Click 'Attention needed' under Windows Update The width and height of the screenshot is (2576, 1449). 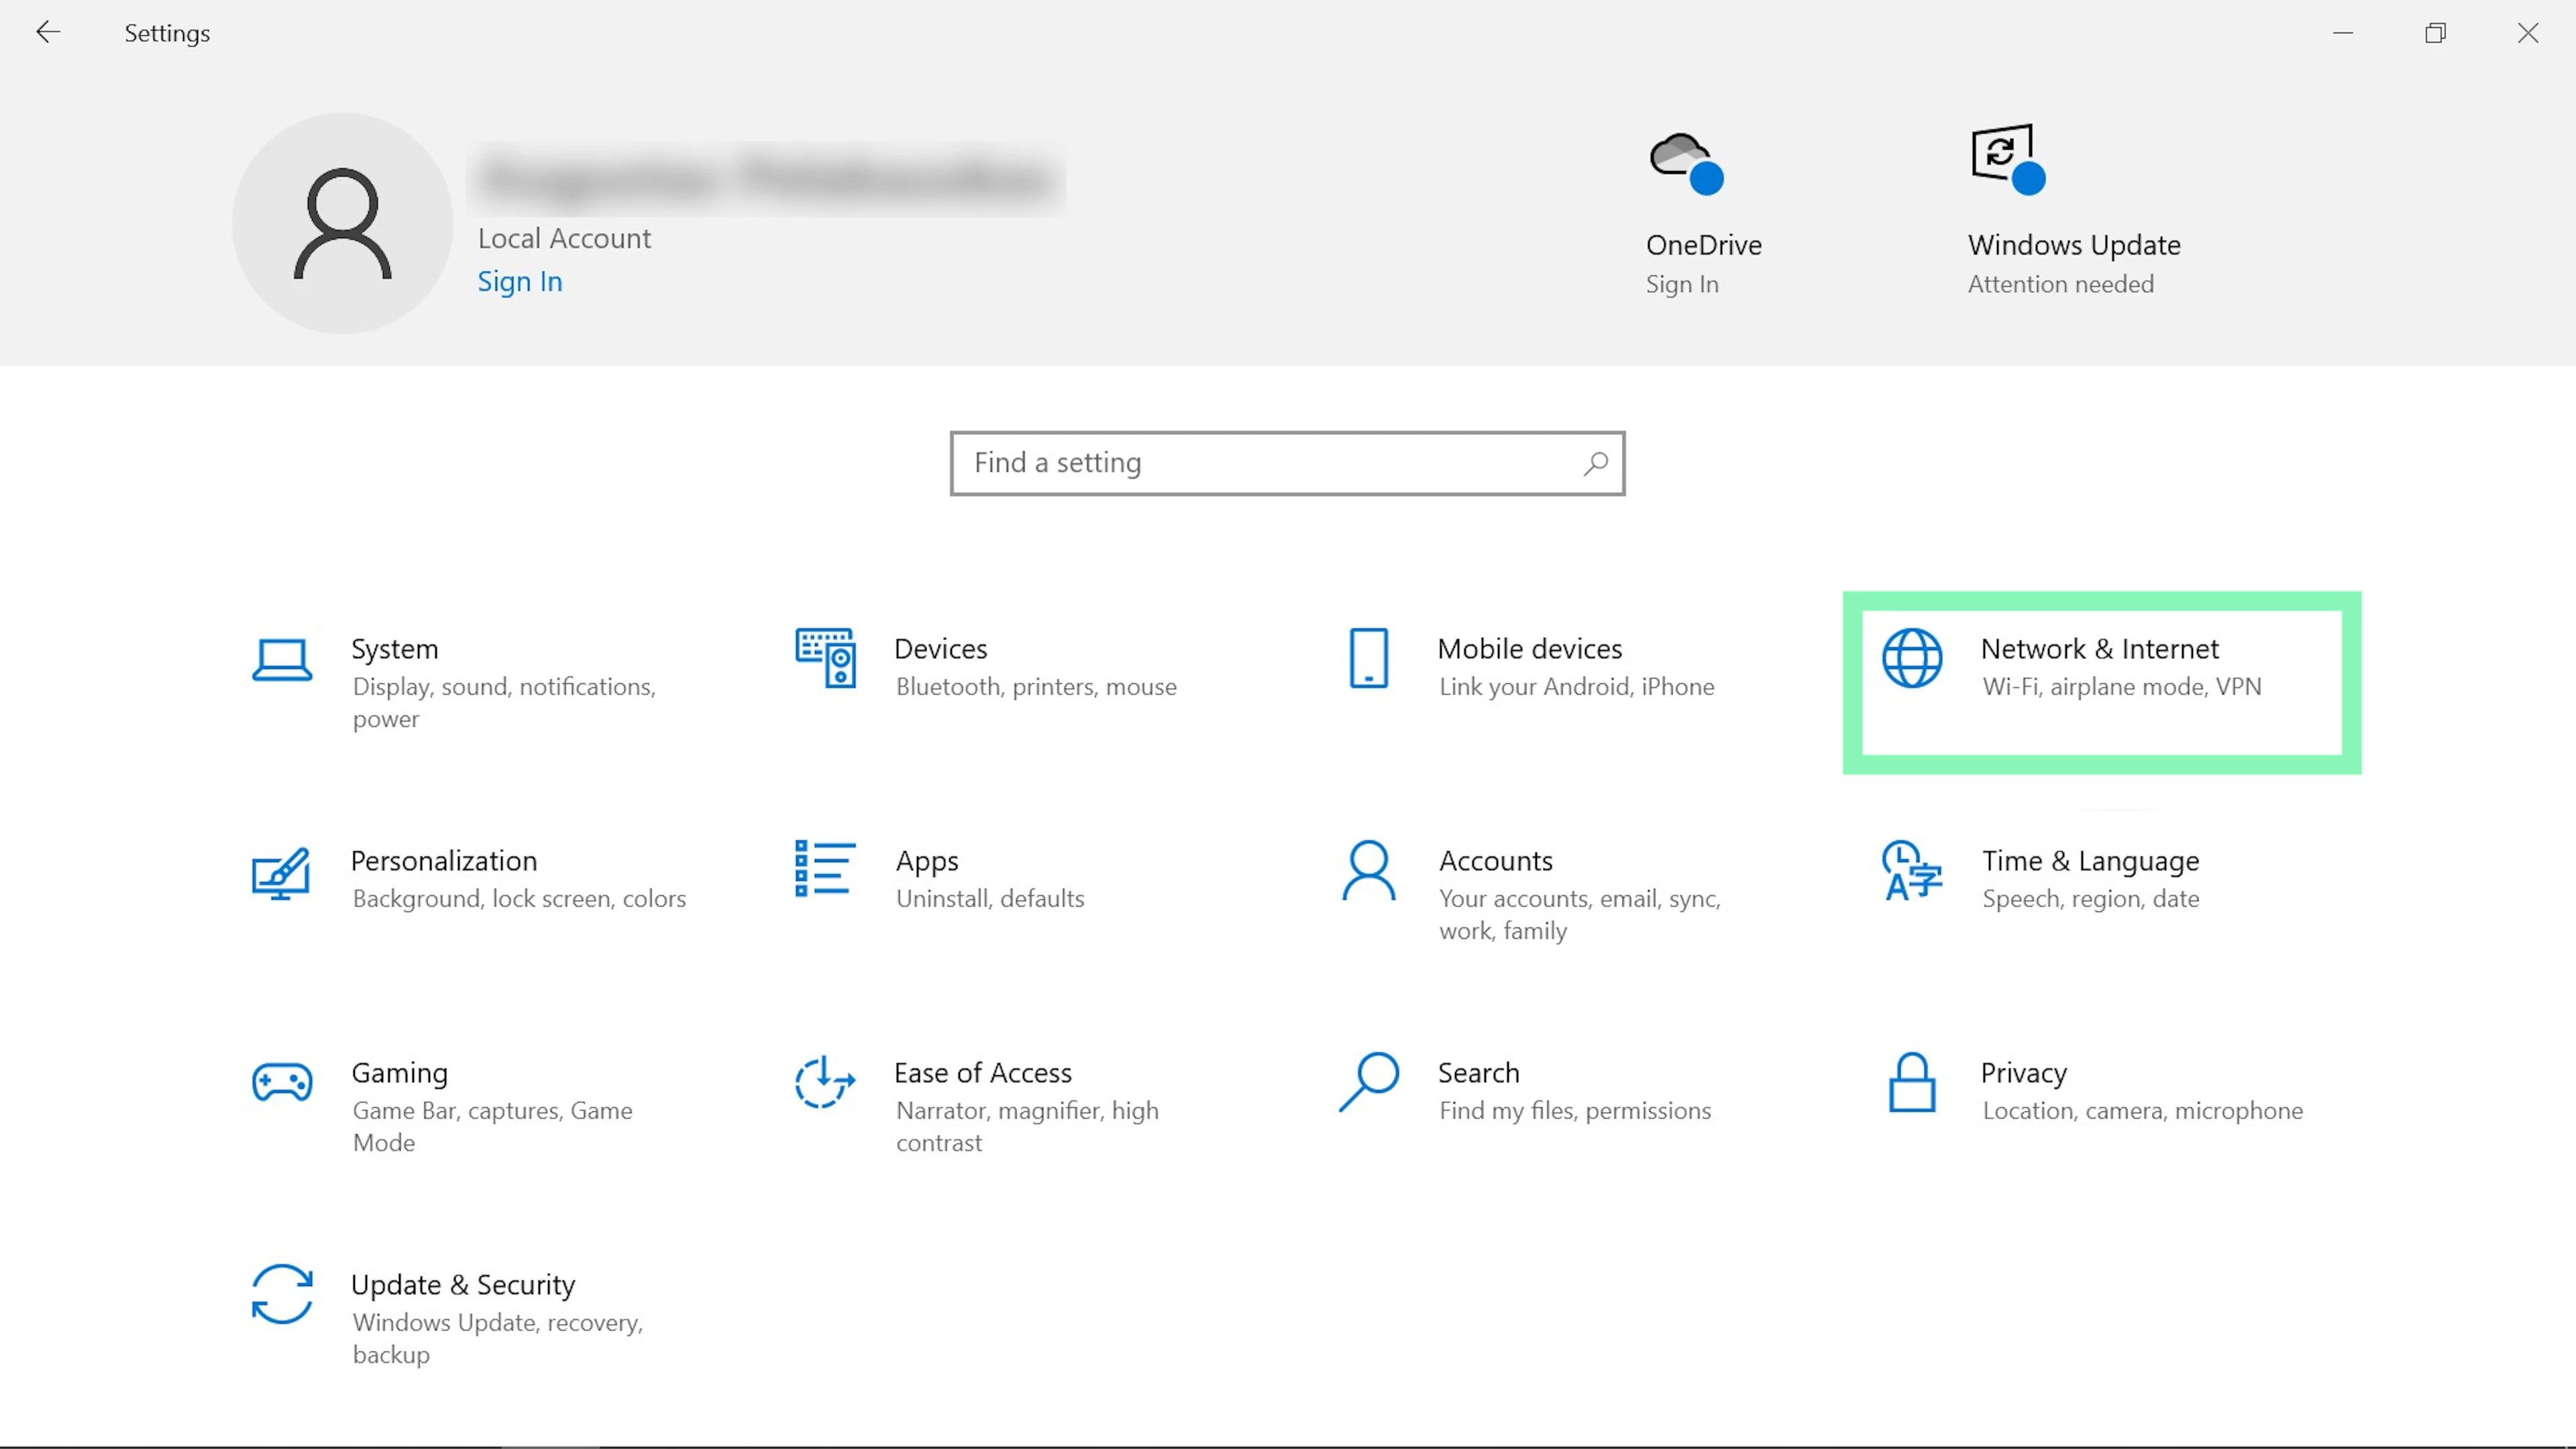point(2061,284)
